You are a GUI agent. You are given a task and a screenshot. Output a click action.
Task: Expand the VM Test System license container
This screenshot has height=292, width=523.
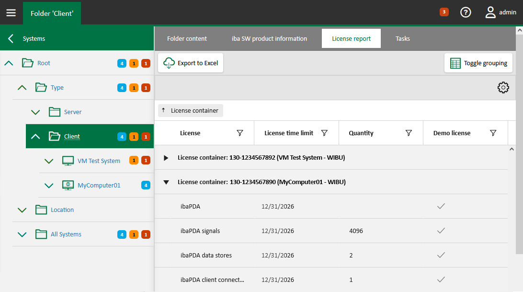click(166, 158)
